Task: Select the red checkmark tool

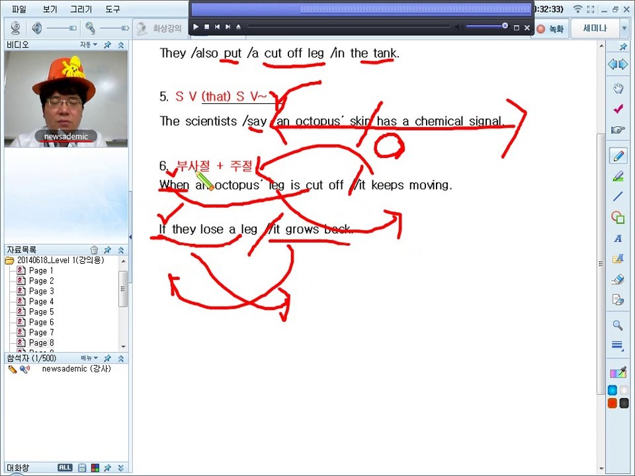Action: click(x=618, y=109)
